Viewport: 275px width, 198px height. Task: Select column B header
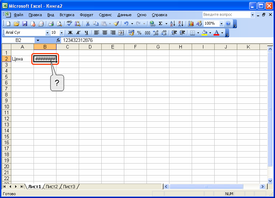pyautogui.click(x=45, y=47)
